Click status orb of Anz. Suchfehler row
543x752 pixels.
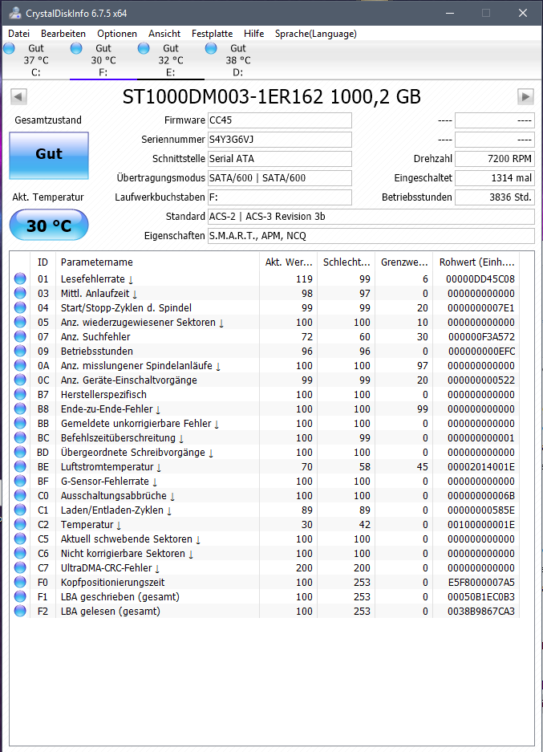pyautogui.click(x=20, y=336)
